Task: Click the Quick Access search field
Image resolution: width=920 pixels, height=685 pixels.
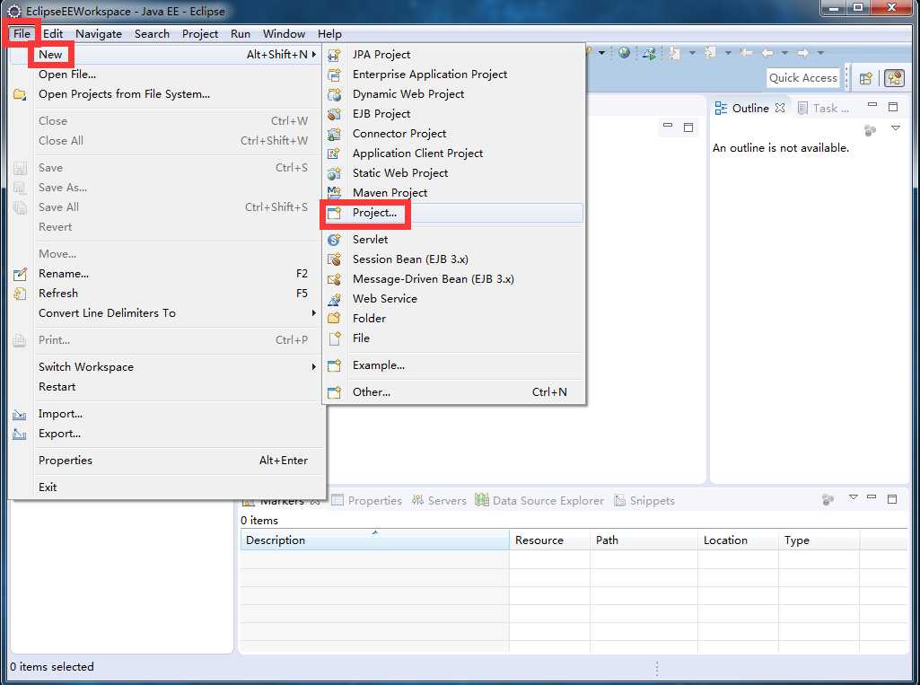Action: click(x=803, y=78)
